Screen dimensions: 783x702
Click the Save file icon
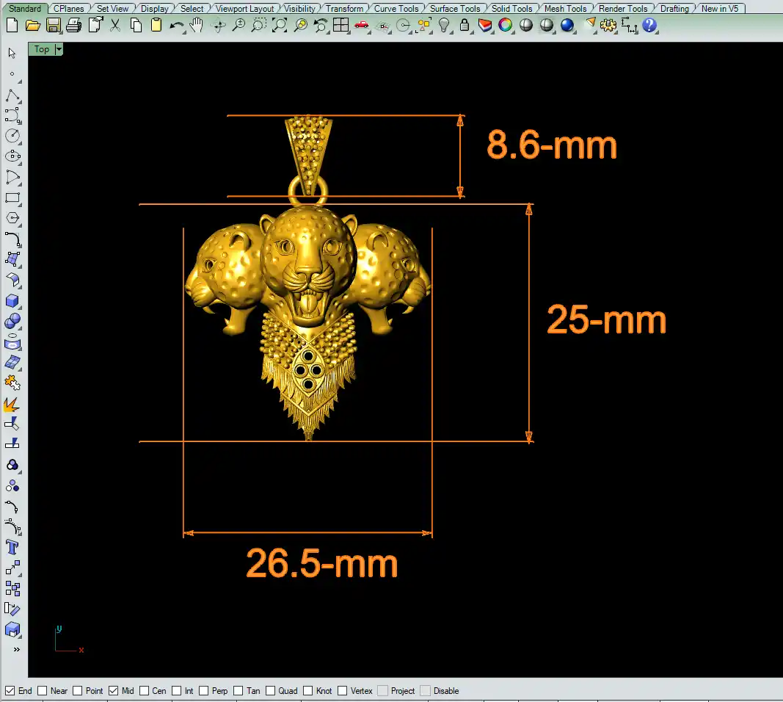tap(53, 26)
